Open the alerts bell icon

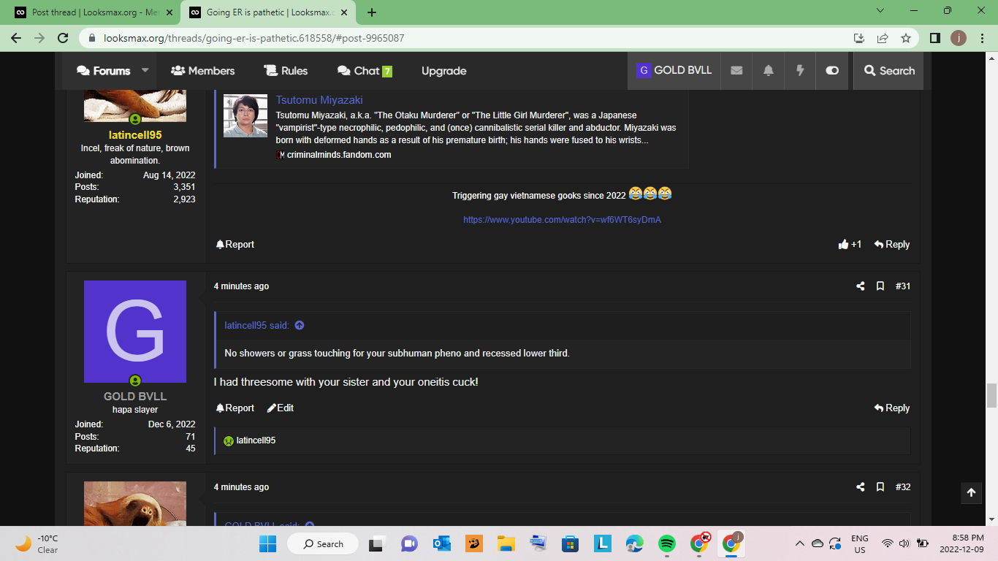coord(769,71)
